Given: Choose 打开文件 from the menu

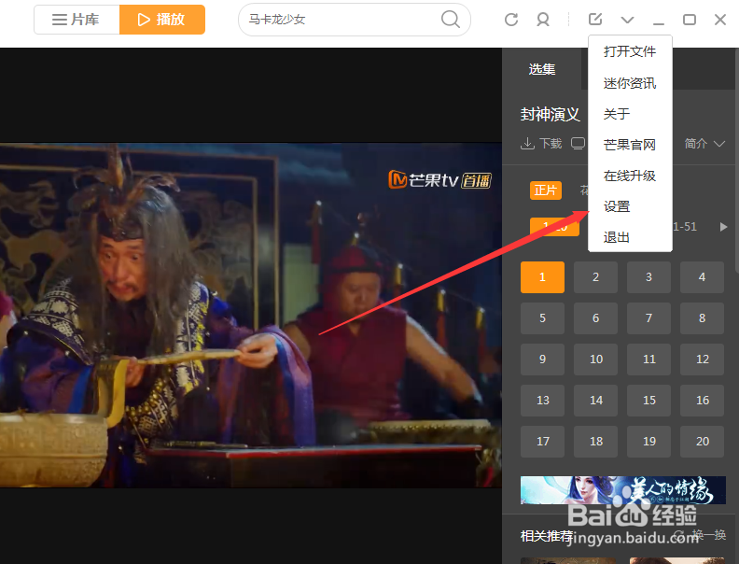Looking at the screenshot, I should click(x=630, y=51).
